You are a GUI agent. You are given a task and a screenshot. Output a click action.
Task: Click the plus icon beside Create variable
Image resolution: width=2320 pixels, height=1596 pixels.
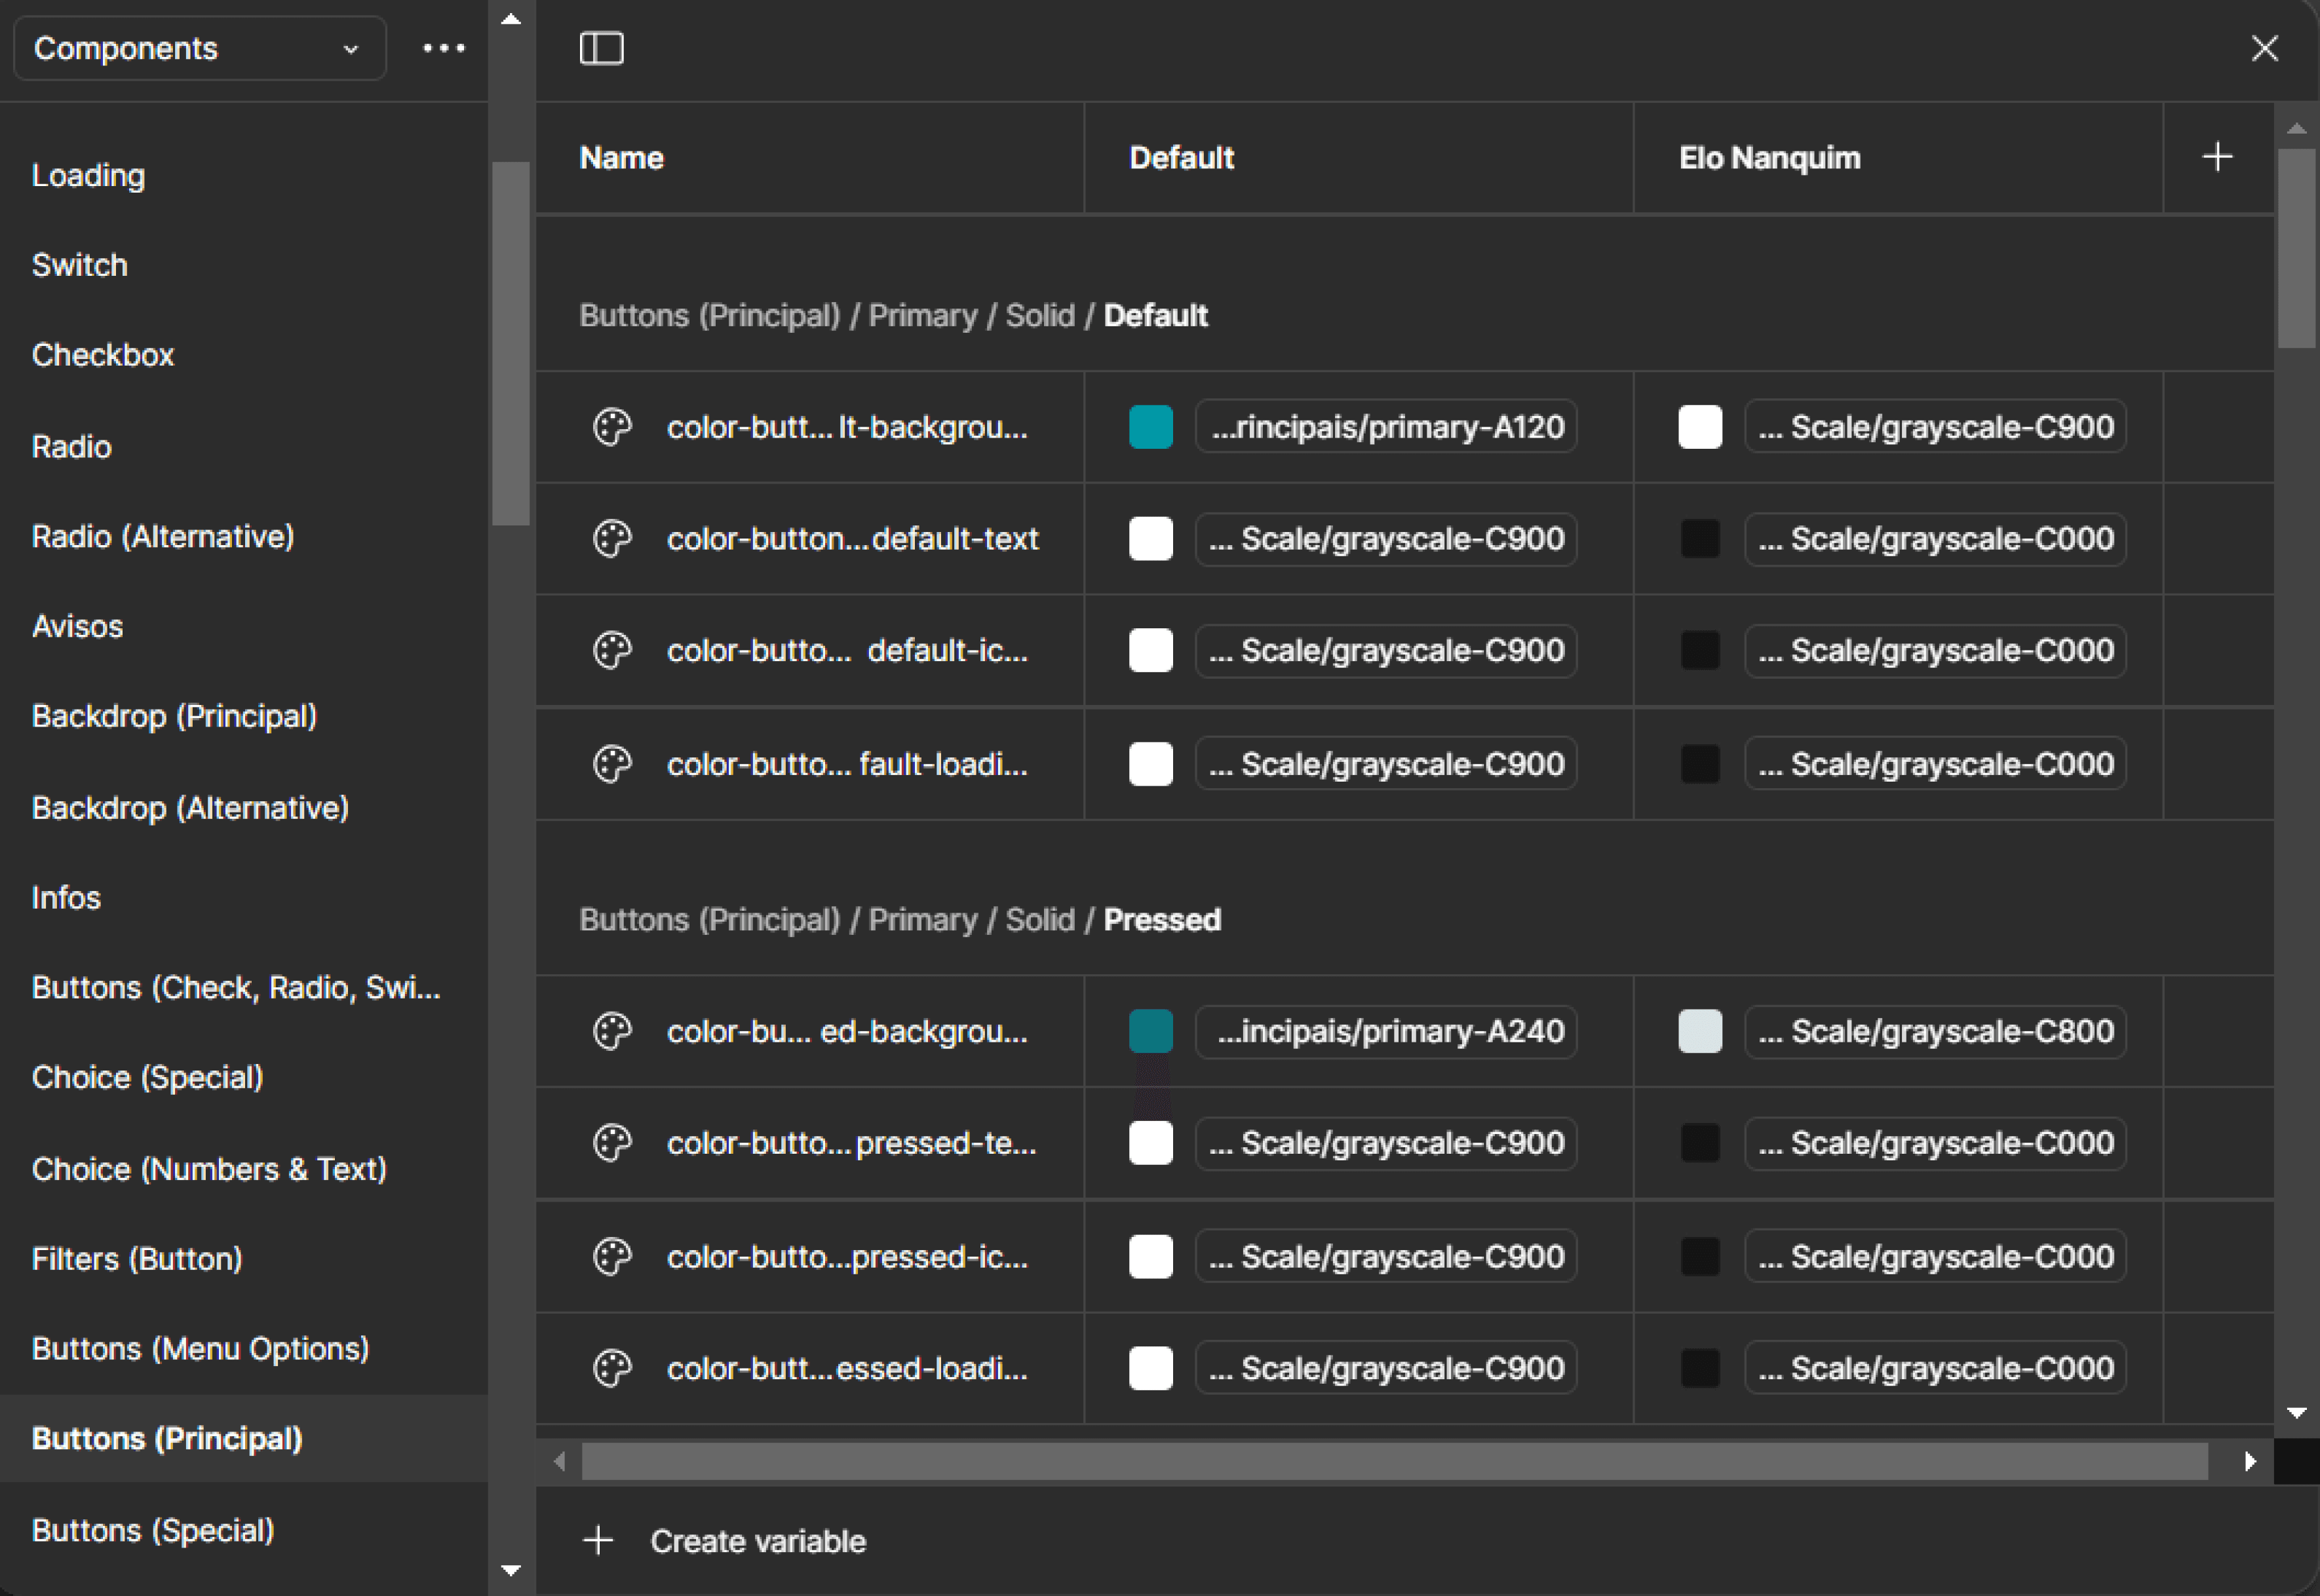click(598, 1540)
